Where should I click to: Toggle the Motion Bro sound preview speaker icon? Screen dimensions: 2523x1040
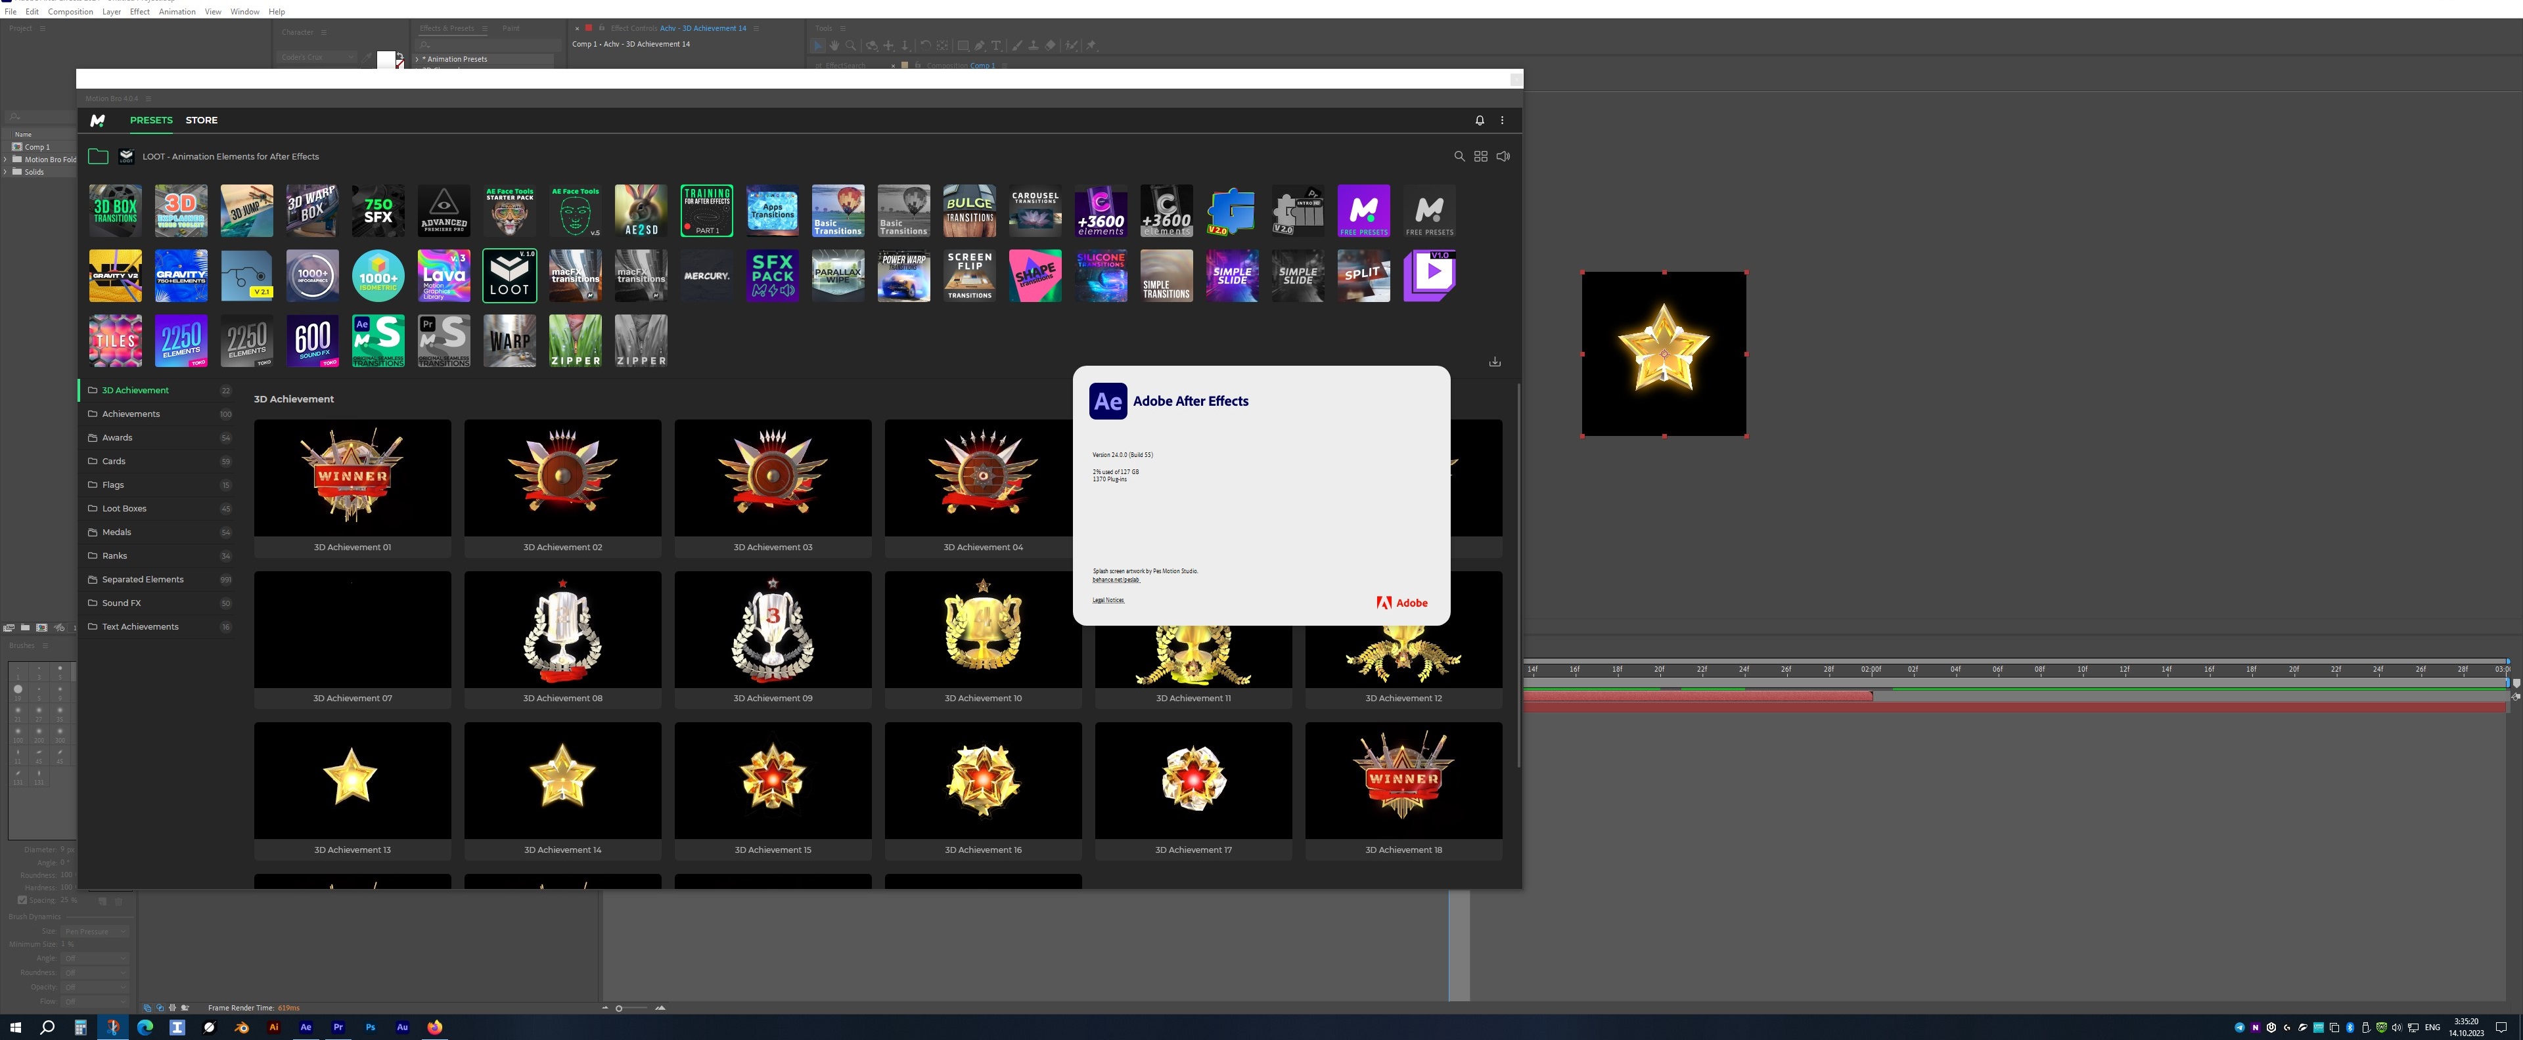click(x=1503, y=156)
